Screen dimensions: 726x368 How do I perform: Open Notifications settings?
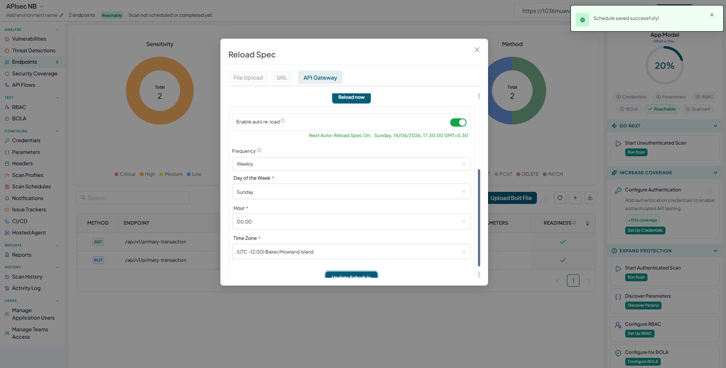28,198
